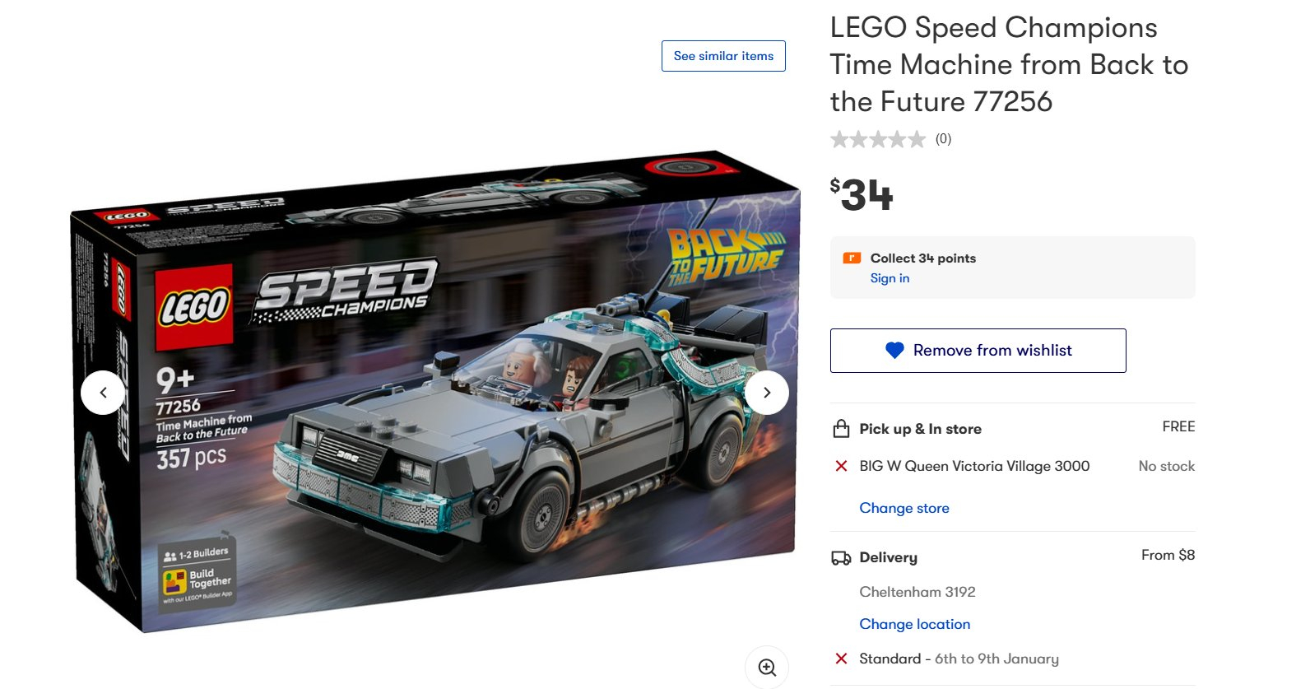Remove the item from the wishlist
Viewport: 1310px width, 689px height.
coord(978,351)
